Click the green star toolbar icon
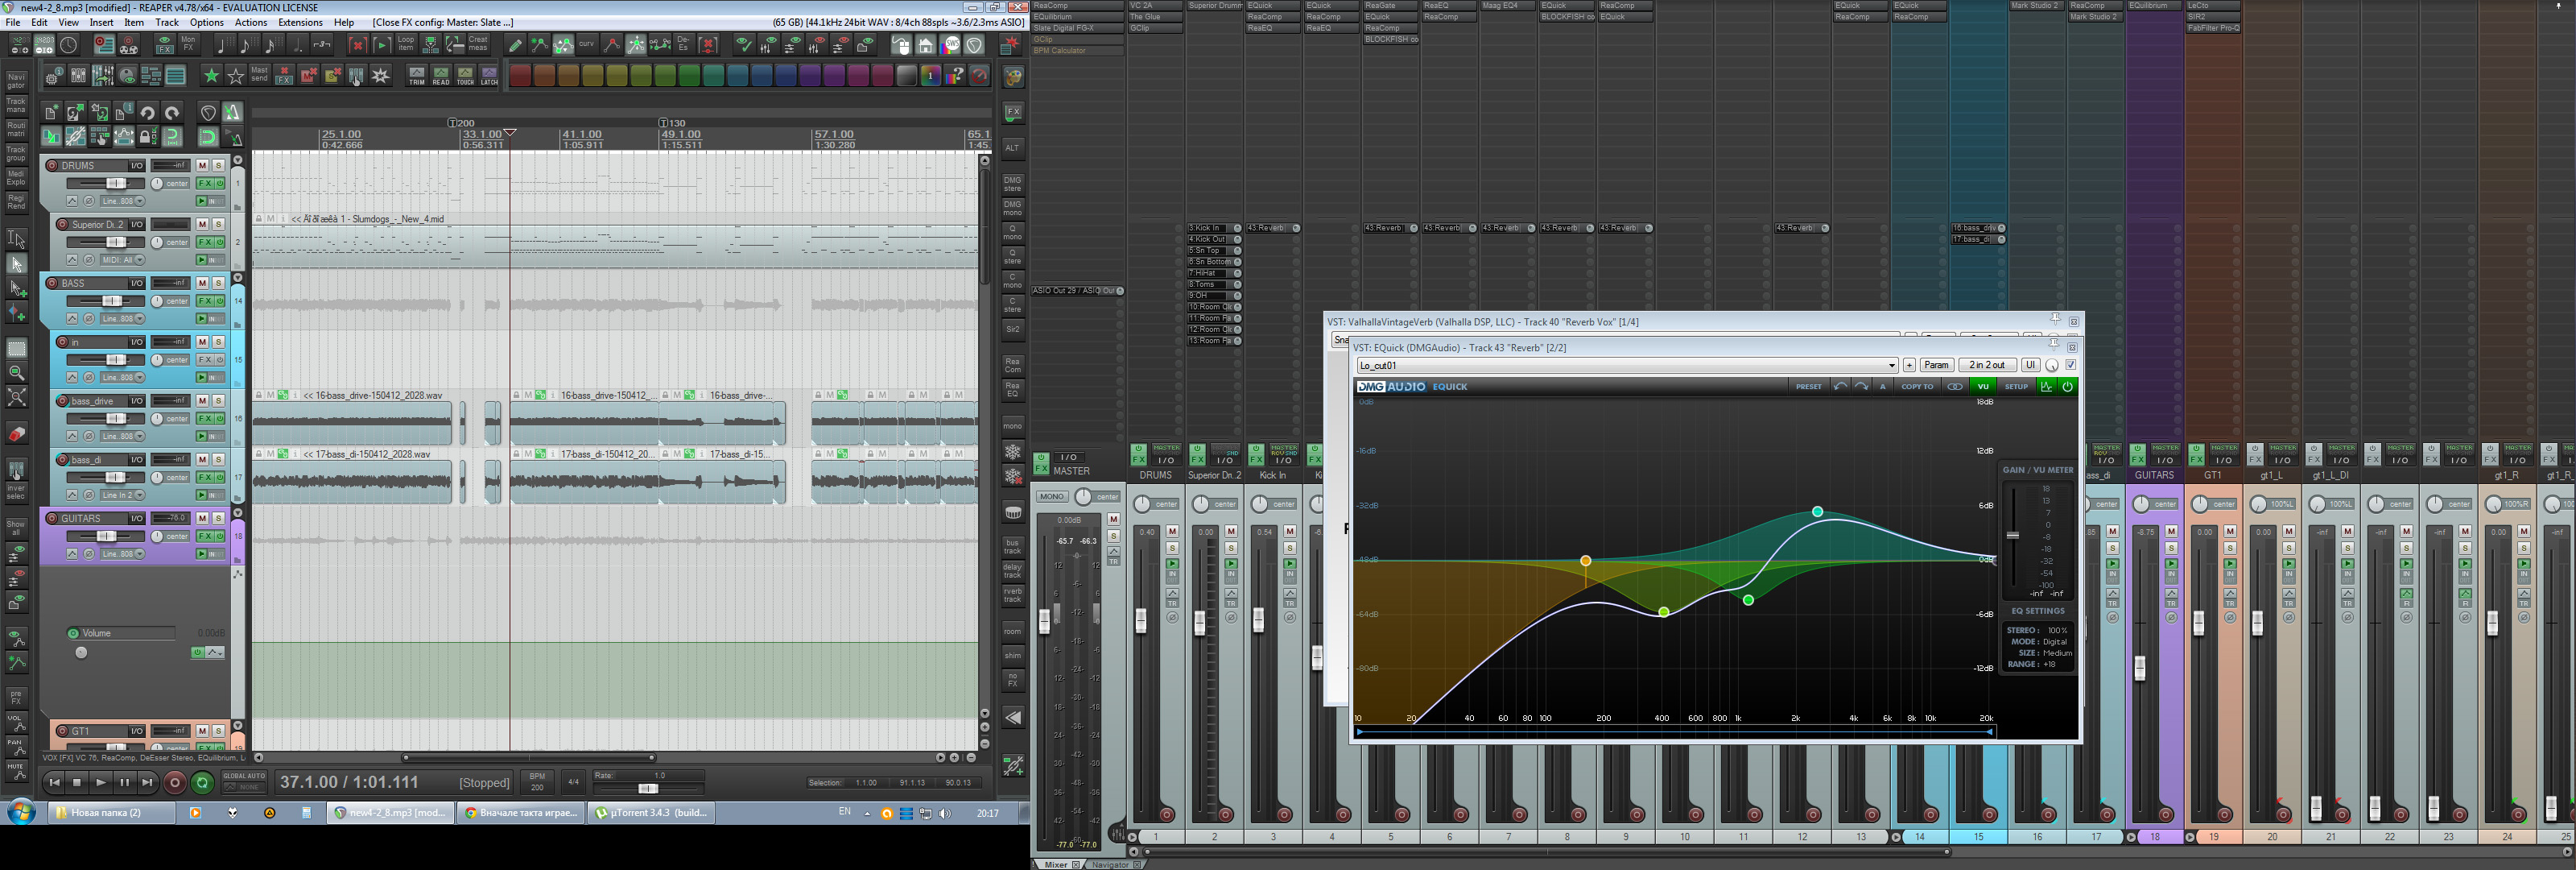The width and height of the screenshot is (2576, 870). (x=211, y=76)
